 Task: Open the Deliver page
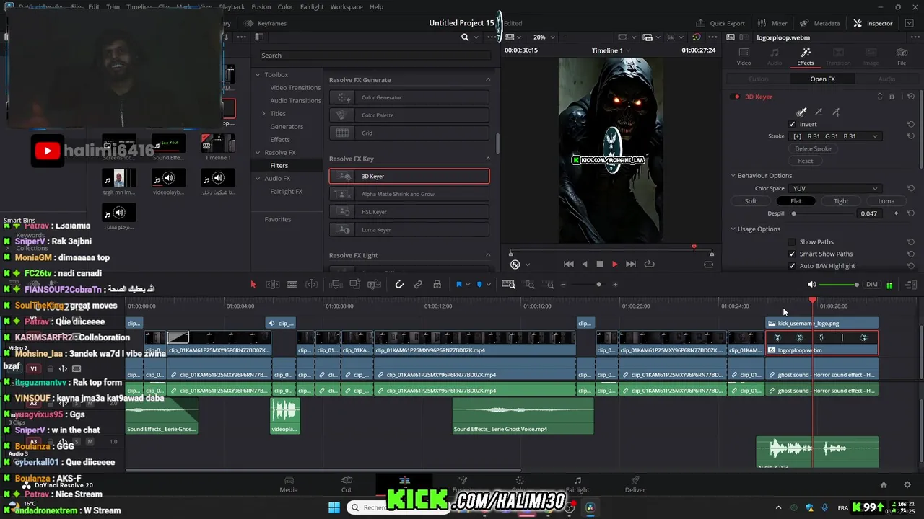[x=635, y=484]
